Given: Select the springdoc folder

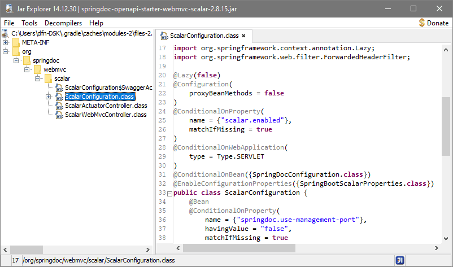Looking at the screenshot, I should point(46,60).
